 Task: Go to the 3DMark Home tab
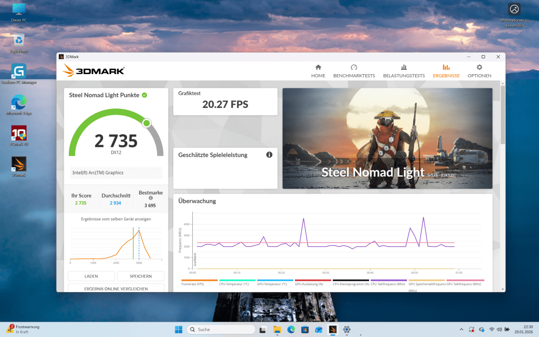tap(318, 71)
